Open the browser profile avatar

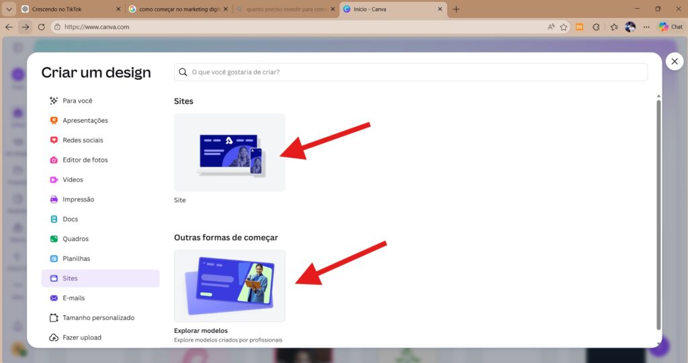tap(630, 27)
